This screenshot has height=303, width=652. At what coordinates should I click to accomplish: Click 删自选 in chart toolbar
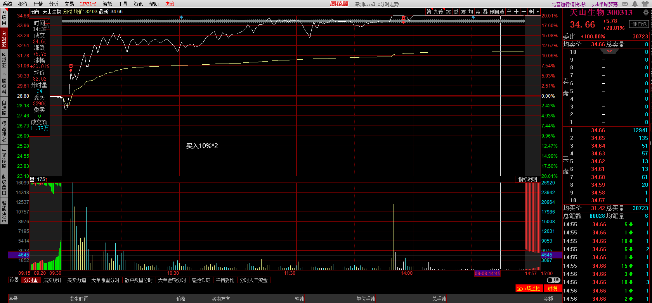pos(497,12)
